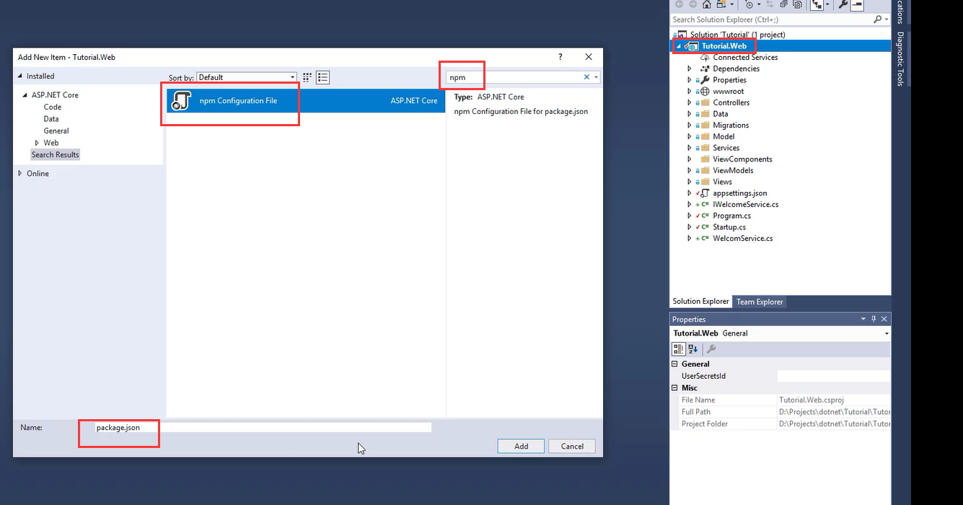Pin the Properties panel
963x505 pixels.
point(874,319)
